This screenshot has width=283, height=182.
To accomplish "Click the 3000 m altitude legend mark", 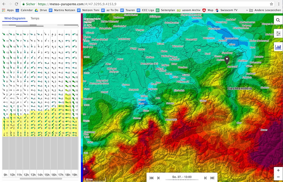I will (x=87, y=73).
